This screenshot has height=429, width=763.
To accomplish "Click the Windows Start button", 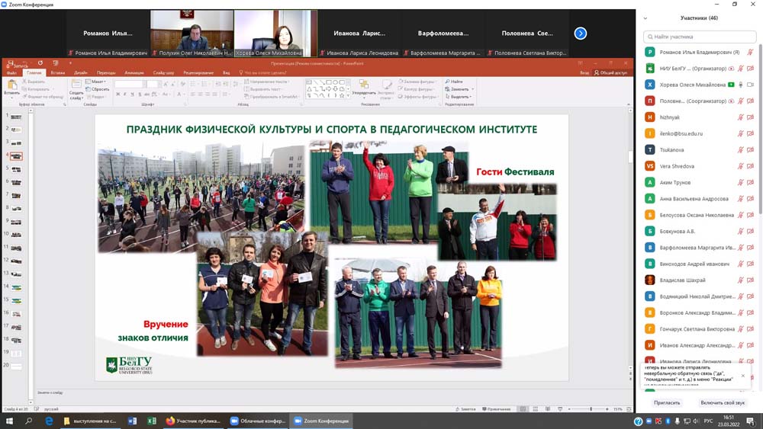I will (9, 421).
